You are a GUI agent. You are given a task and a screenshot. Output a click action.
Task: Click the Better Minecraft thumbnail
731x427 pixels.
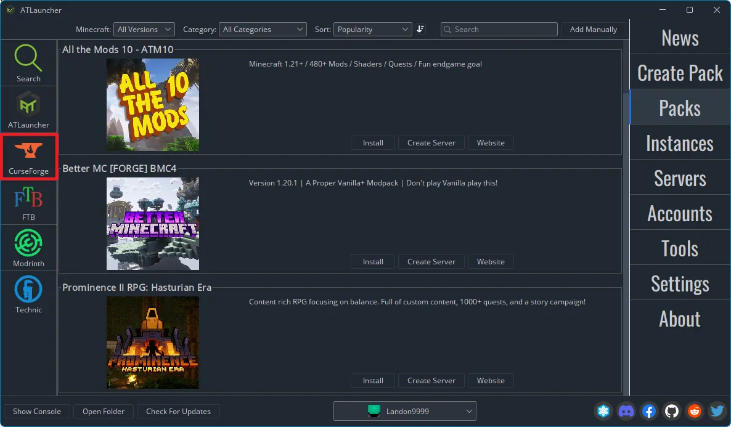click(x=153, y=223)
